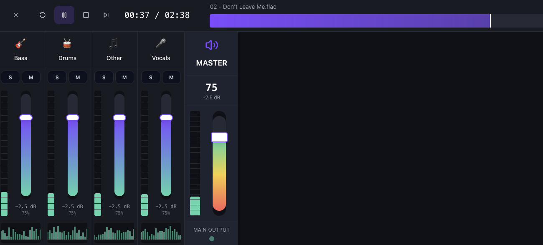
Task: Click the Vocals volume fader handle
Action: (166, 118)
